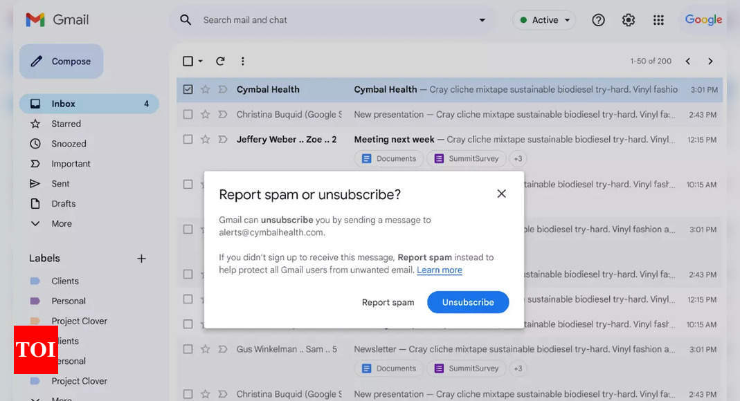The width and height of the screenshot is (740, 401).
Task: Go to the Drafts folder
Action: pyautogui.click(x=63, y=203)
